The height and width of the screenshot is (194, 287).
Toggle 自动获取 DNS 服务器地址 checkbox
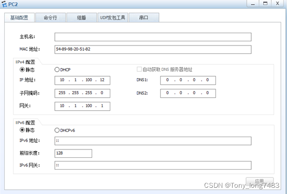pyautogui.click(x=139, y=69)
